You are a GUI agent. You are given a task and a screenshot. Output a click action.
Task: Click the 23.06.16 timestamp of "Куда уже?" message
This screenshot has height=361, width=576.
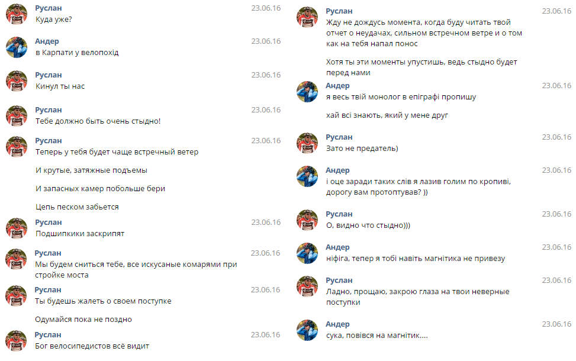point(266,8)
